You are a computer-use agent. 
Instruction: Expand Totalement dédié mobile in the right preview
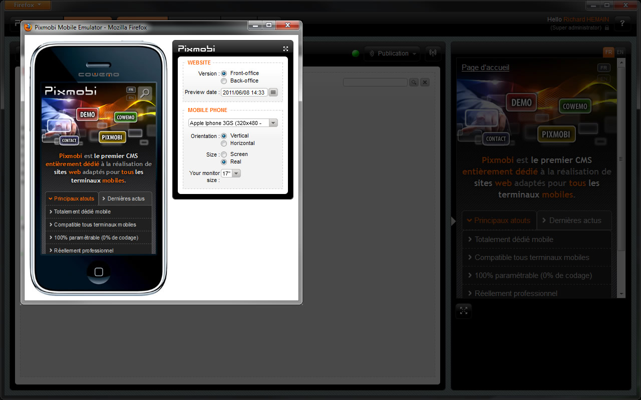[536, 239]
